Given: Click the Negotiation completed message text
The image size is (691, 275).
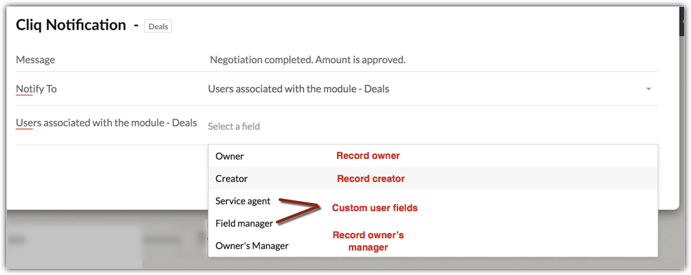Looking at the screenshot, I should [x=308, y=60].
